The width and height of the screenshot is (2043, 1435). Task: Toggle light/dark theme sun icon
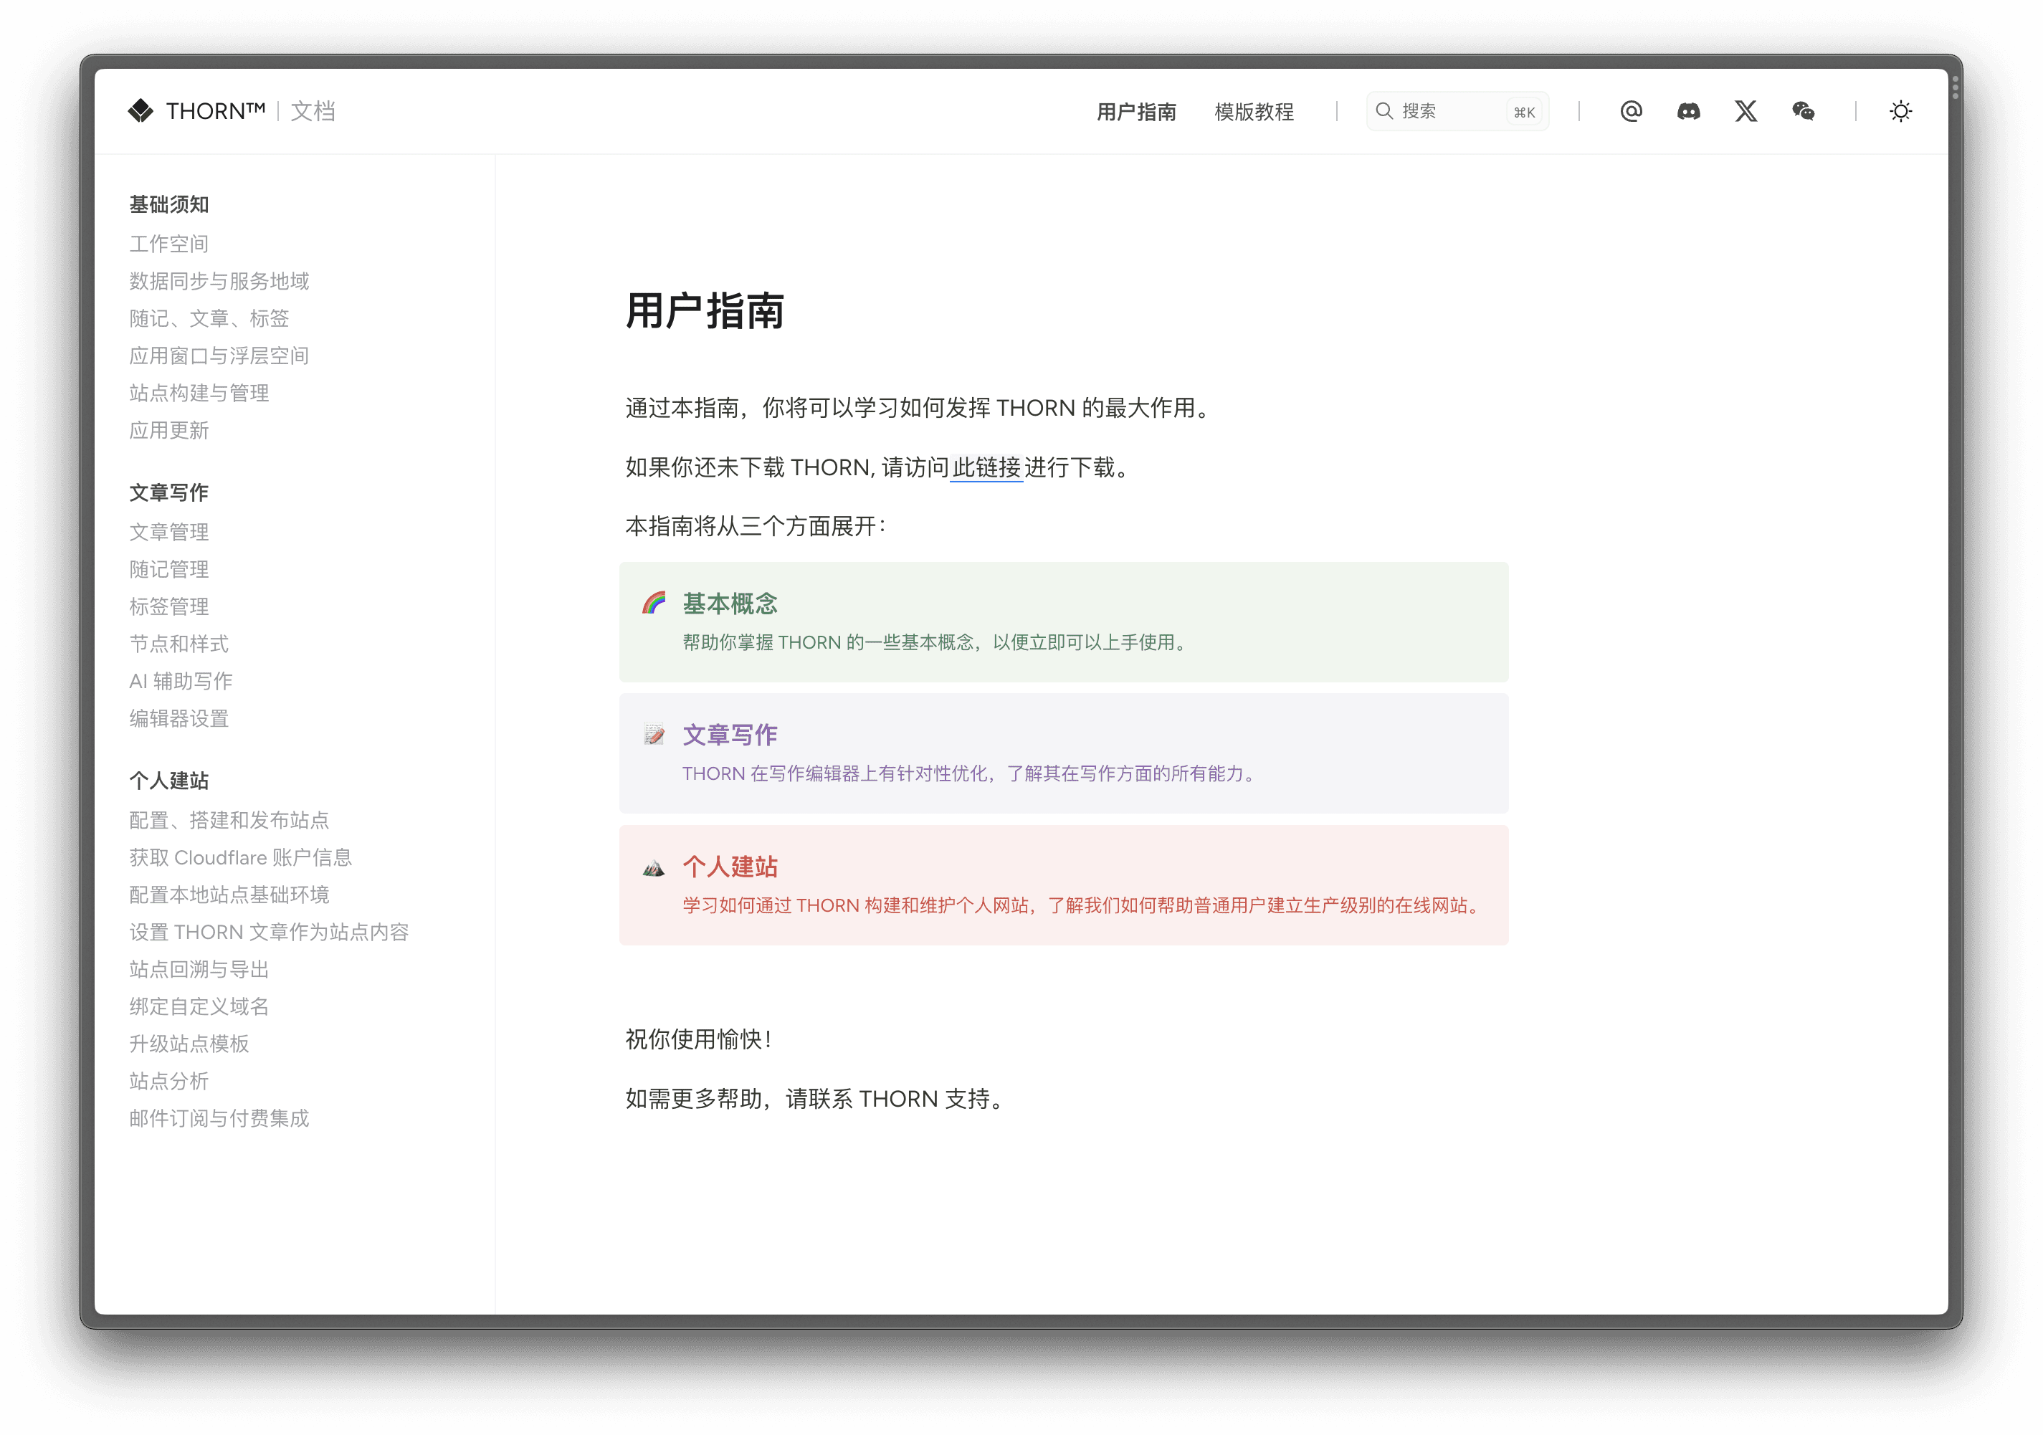(x=1900, y=111)
